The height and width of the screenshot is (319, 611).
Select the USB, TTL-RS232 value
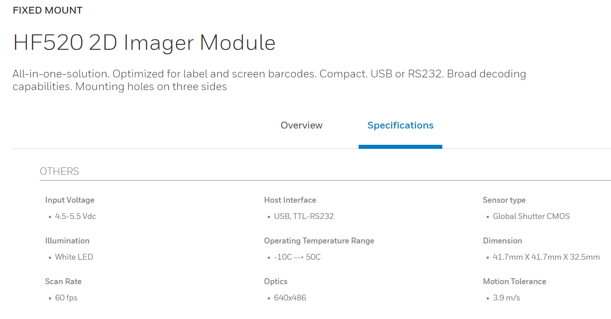[304, 216]
